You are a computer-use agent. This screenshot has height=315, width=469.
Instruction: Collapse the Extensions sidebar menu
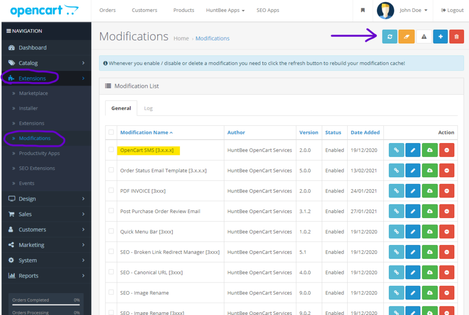46,78
